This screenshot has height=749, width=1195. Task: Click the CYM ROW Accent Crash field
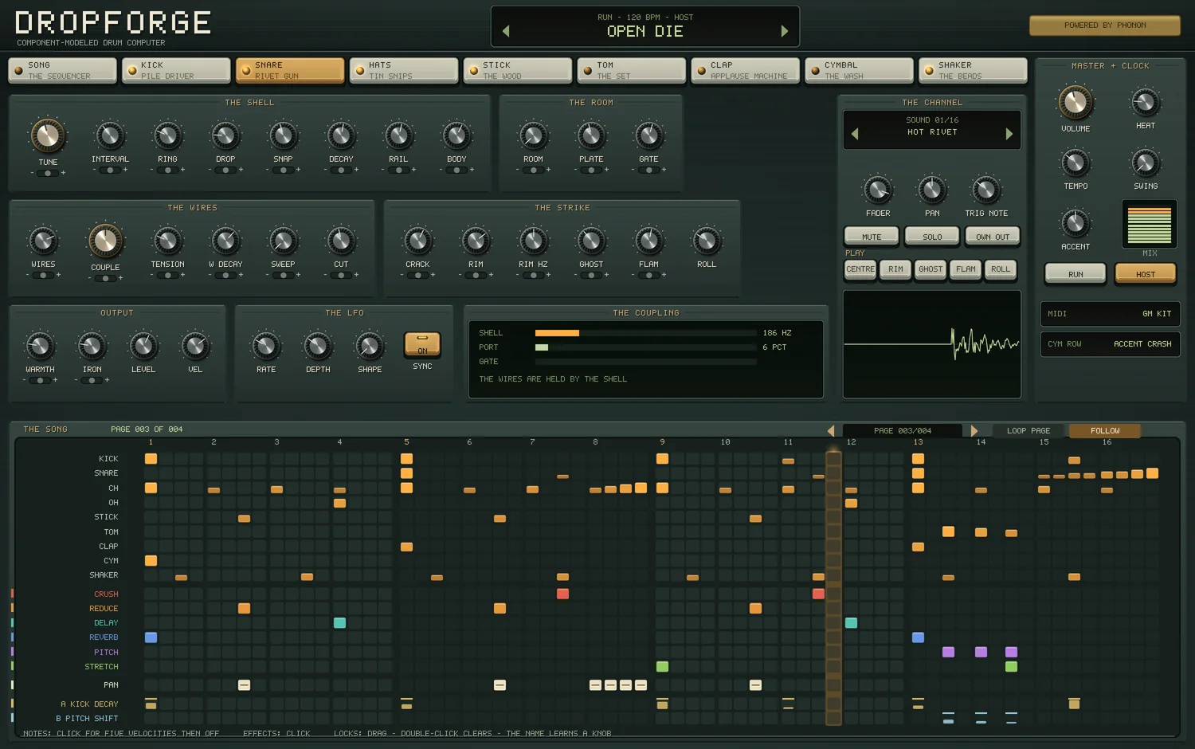[1110, 344]
